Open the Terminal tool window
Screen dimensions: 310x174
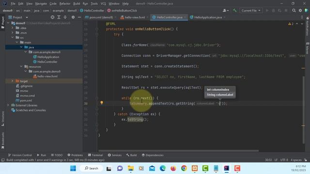tap(95, 155)
